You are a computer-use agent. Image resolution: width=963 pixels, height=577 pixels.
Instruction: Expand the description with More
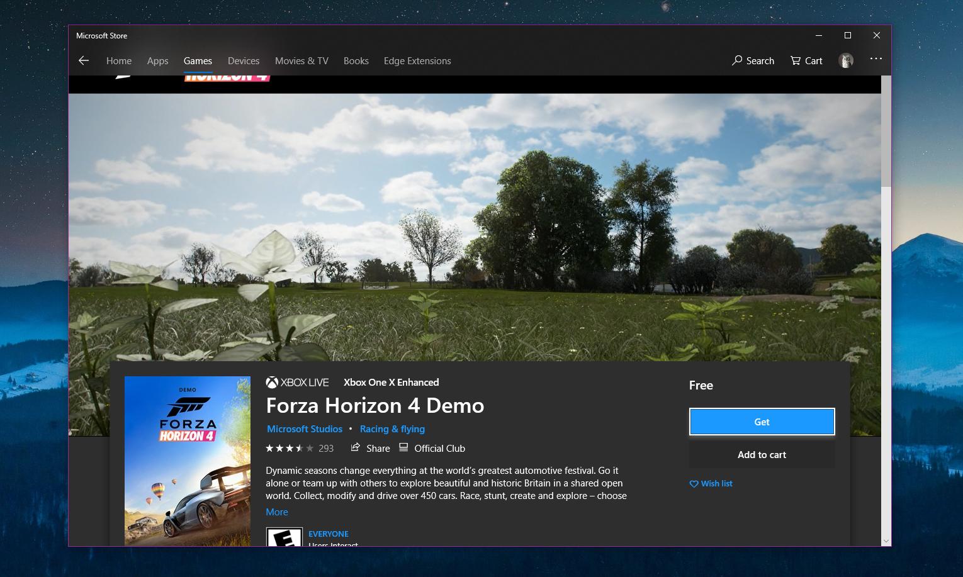[x=277, y=512]
